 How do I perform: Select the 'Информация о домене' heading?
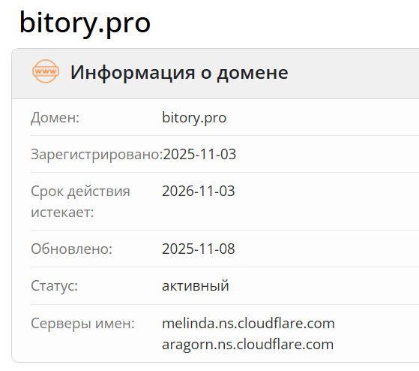(x=179, y=72)
